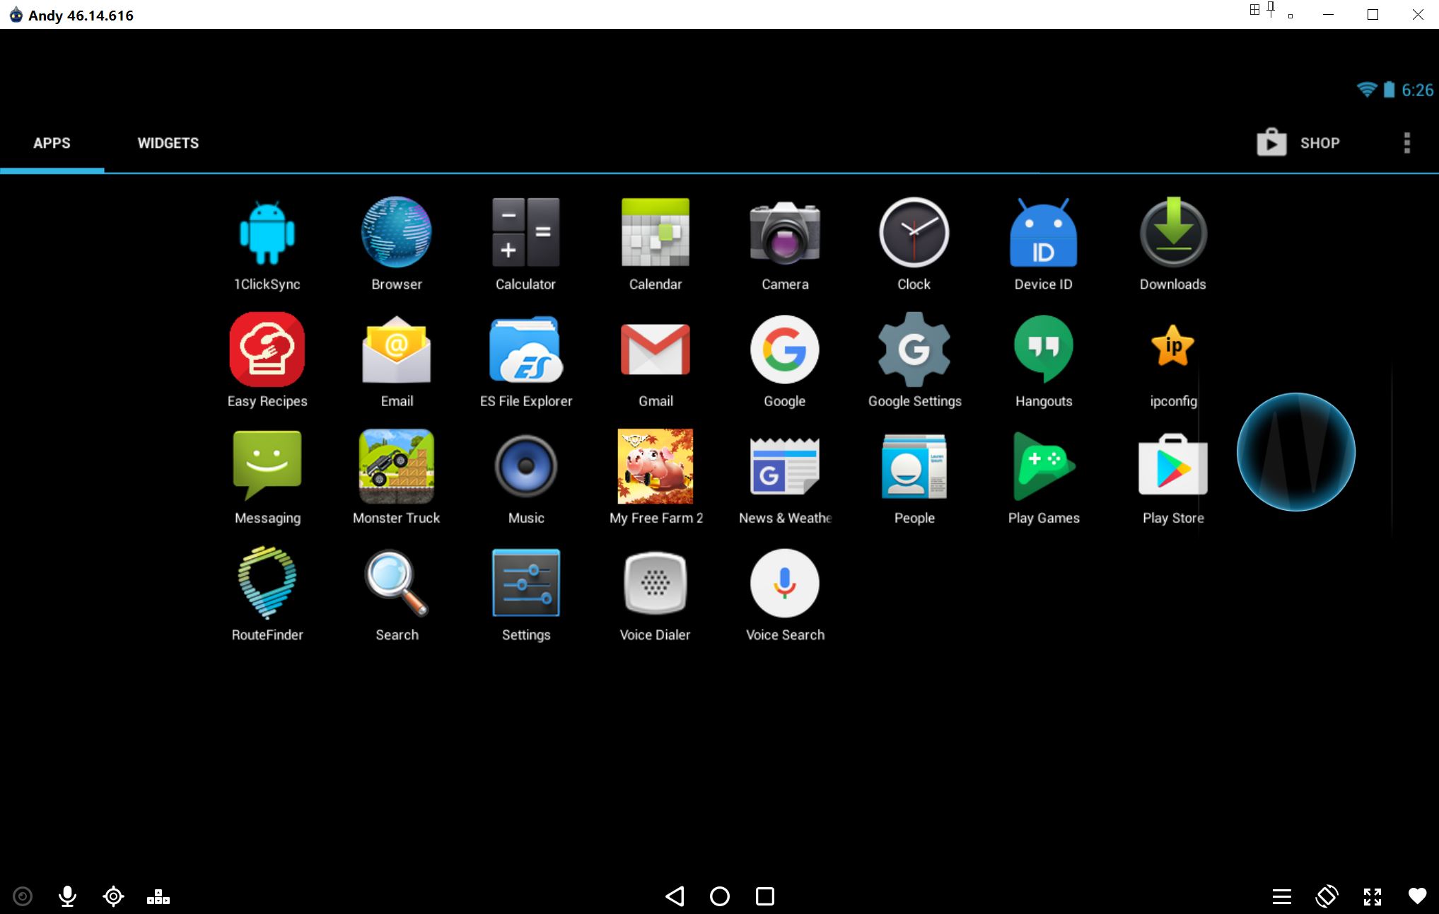Image resolution: width=1439 pixels, height=914 pixels.
Task: Open the Gmail app
Action: pyautogui.click(x=656, y=361)
